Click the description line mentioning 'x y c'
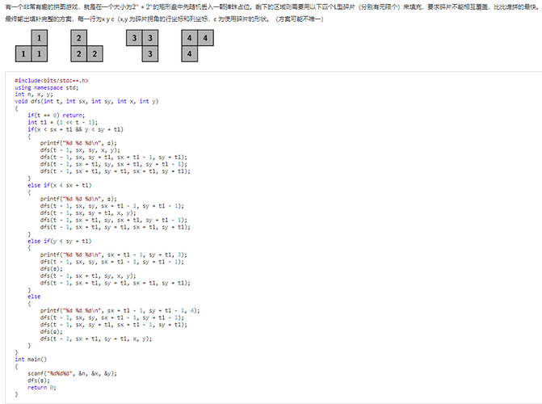 pyautogui.click(x=165, y=19)
